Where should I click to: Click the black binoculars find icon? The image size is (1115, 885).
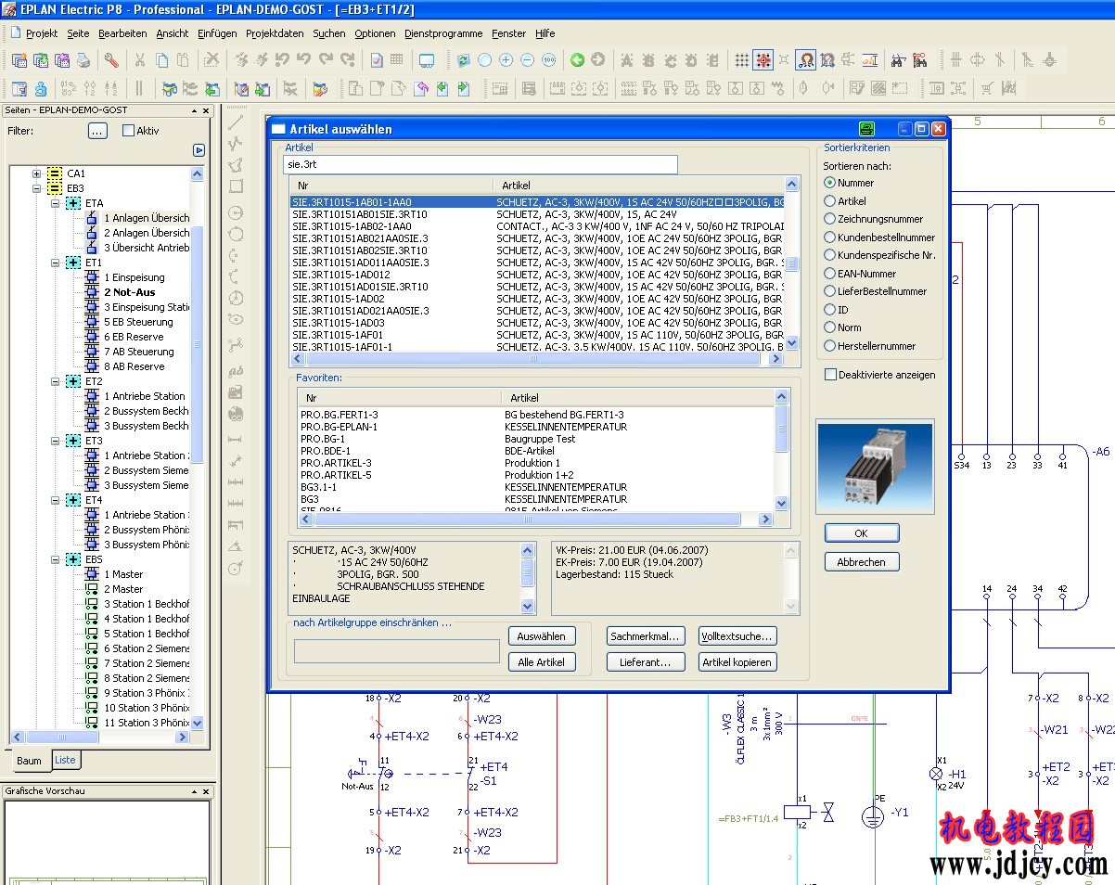[x=898, y=60]
